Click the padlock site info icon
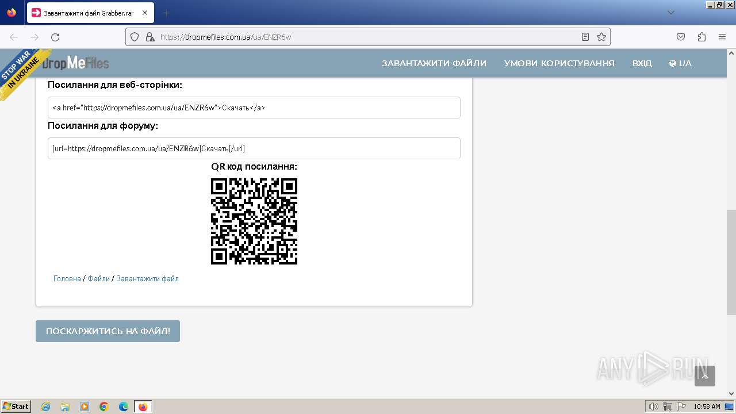The image size is (736, 414). (x=149, y=37)
